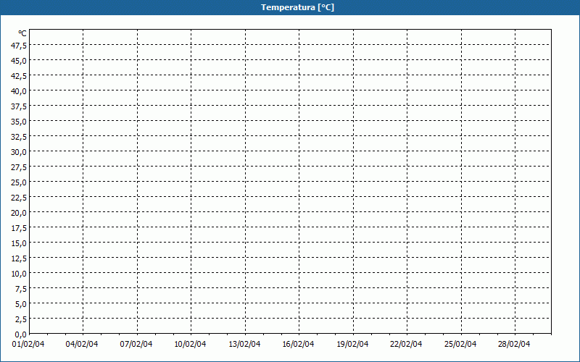Click the Temperatura [°C] title bar
Screen dimensions: 580x362
tap(290, 7)
